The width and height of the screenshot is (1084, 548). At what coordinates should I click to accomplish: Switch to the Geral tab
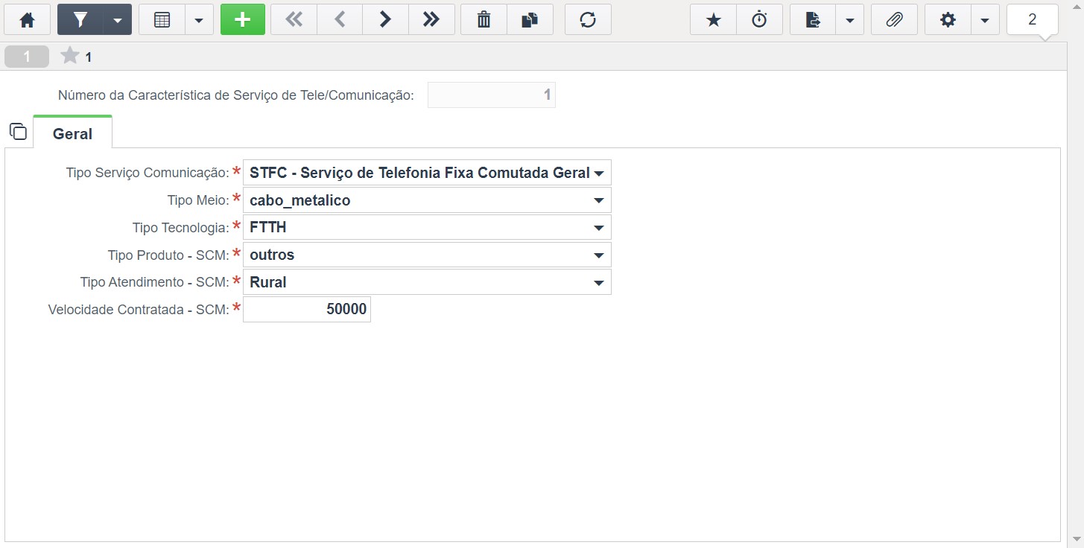(73, 134)
